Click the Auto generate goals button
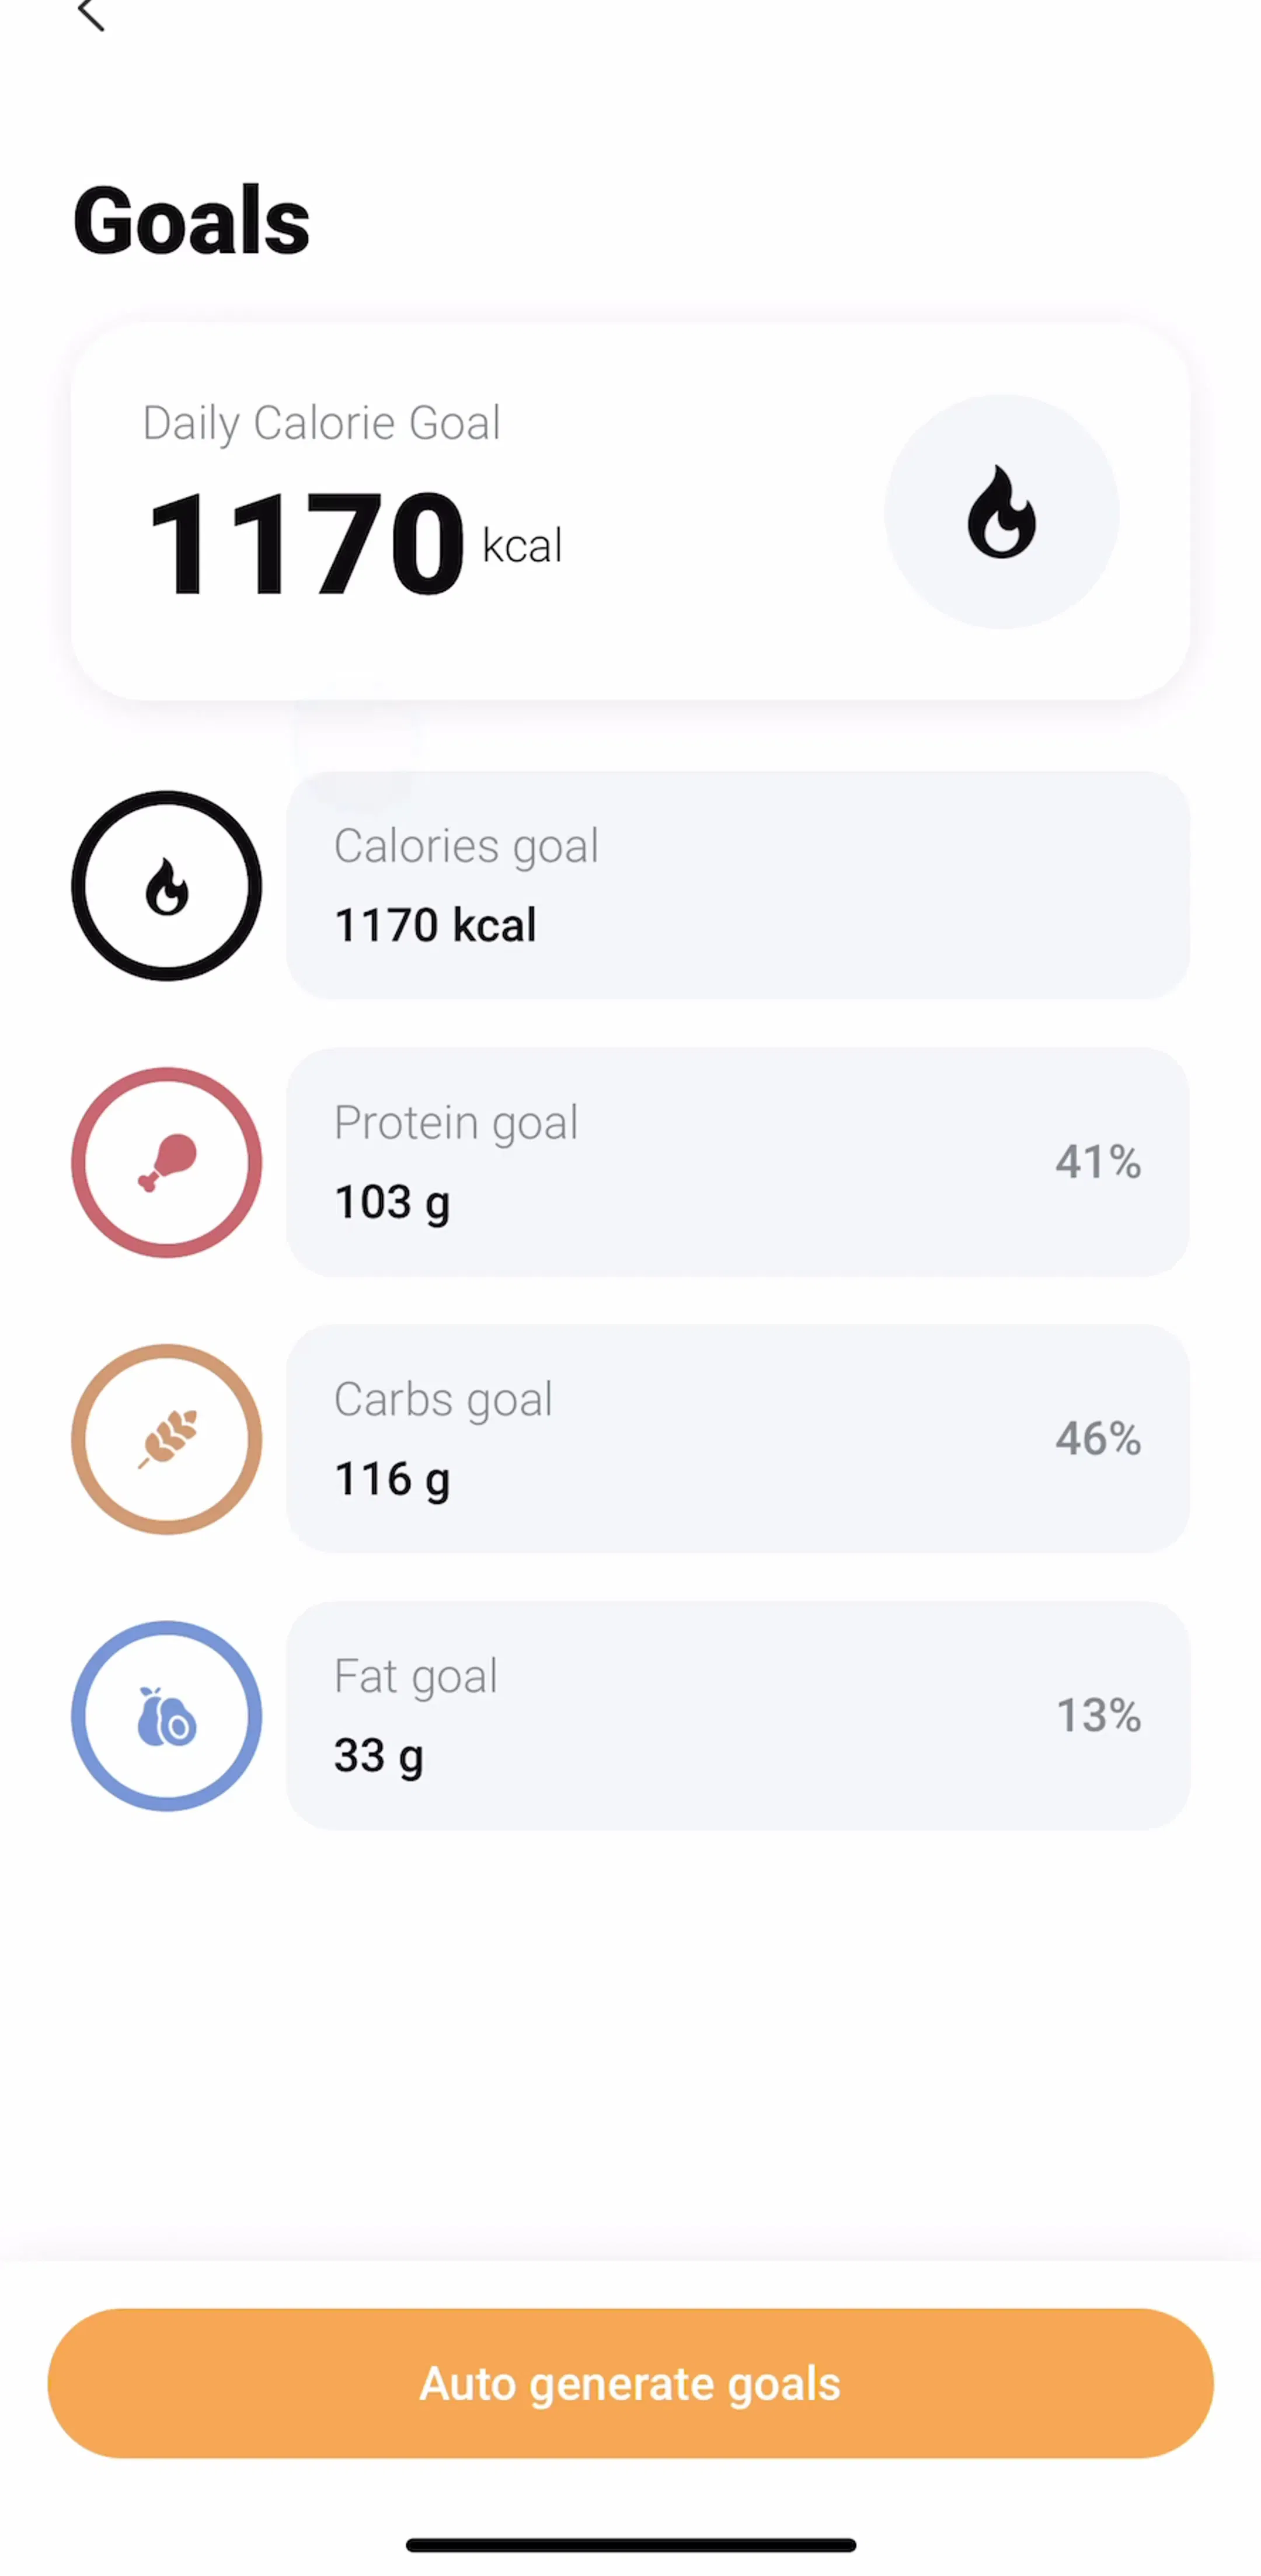 (x=630, y=2383)
